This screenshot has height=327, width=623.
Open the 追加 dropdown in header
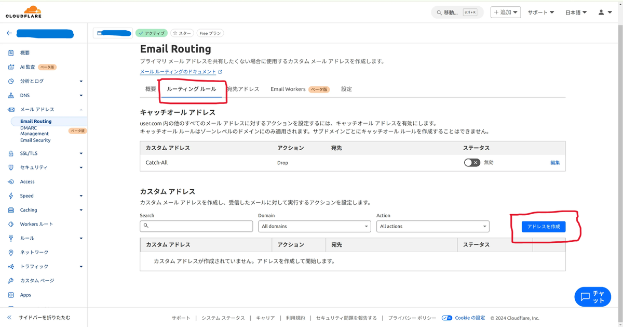[505, 12]
